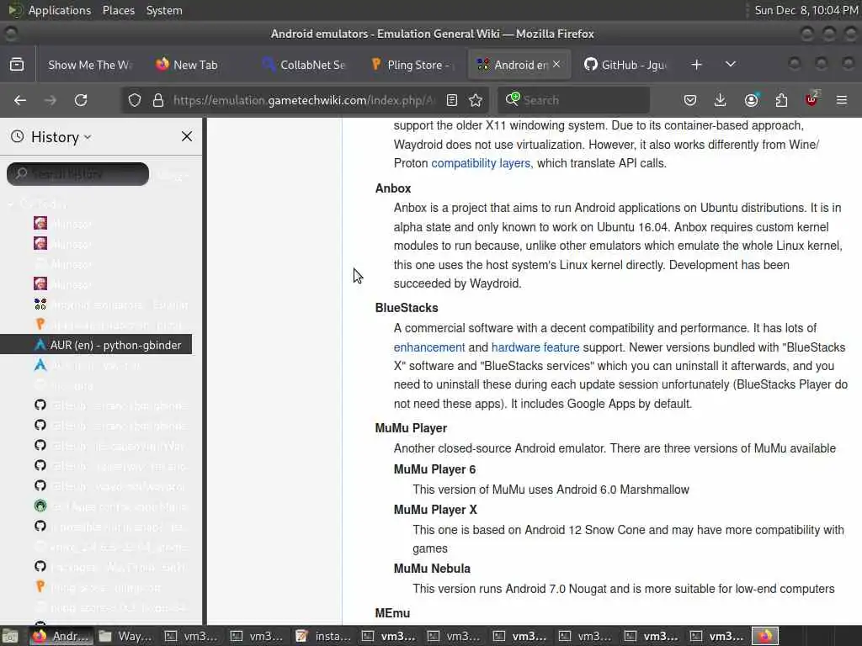This screenshot has height=646, width=862.
Task: Click 'MEmu' heading text
Action: click(x=392, y=613)
